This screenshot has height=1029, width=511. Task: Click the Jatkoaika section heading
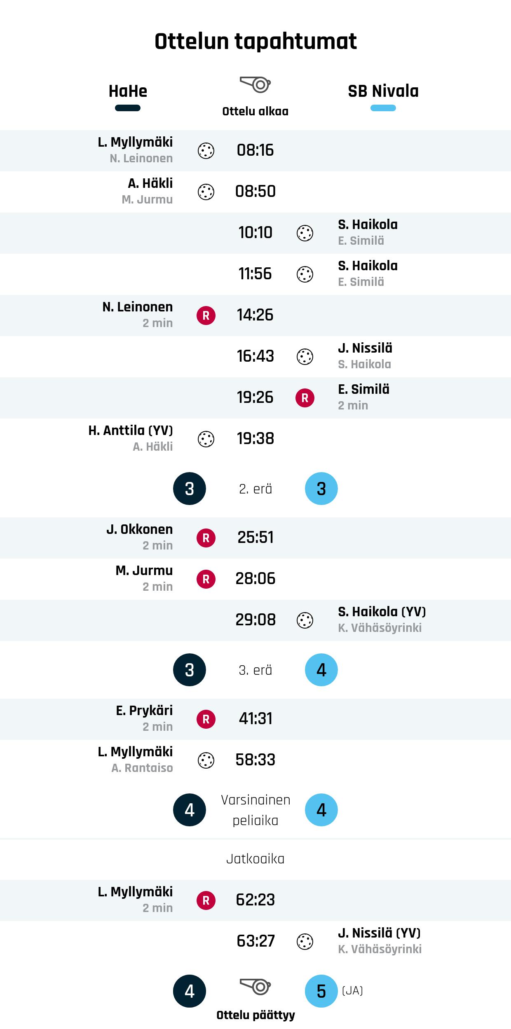[x=255, y=859]
